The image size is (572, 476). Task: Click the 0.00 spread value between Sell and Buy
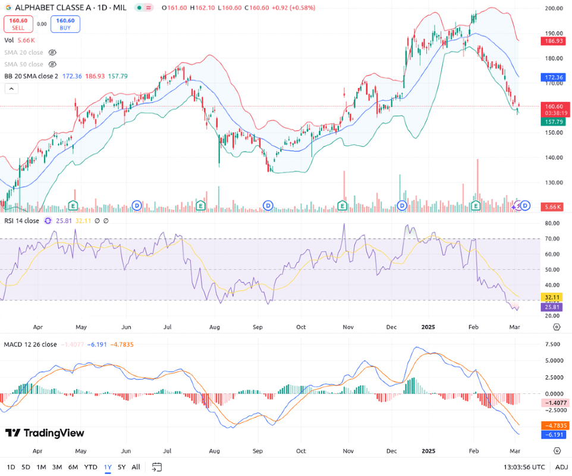[42, 24]
